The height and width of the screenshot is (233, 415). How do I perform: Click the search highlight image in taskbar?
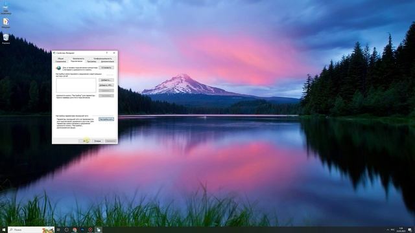[47, 230]
